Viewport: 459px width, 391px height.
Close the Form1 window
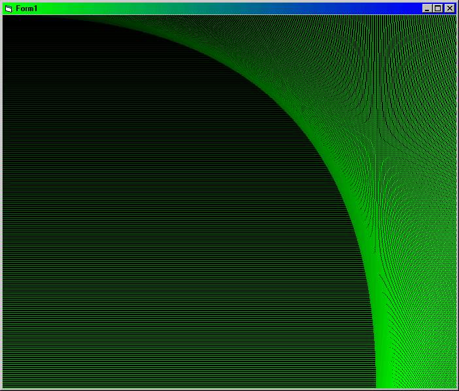tap(450, 8)
